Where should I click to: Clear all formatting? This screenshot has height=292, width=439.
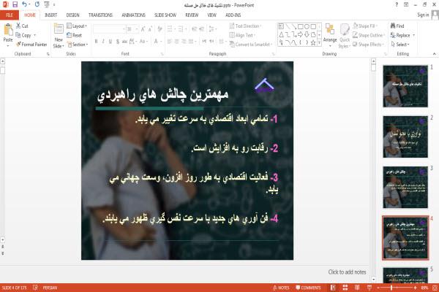[x=160, y=29]
